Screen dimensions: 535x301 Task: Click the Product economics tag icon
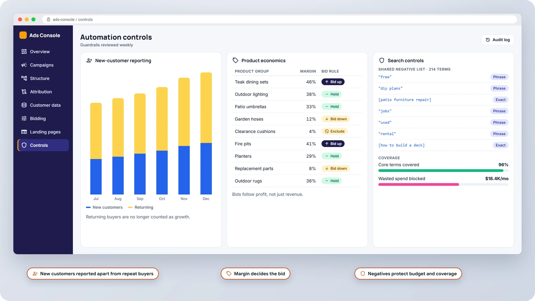pyautogui.click(x=235, y=61)
